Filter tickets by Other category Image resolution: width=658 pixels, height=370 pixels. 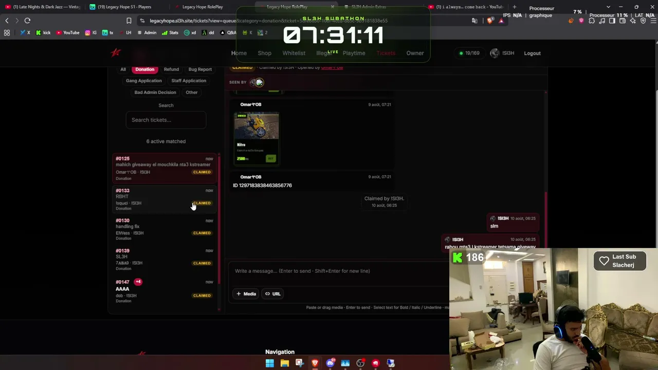[x=192, y=92]
